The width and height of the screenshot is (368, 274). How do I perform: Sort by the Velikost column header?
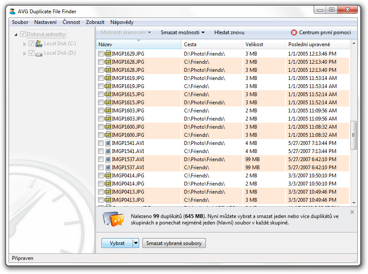[x=264, y=44]
